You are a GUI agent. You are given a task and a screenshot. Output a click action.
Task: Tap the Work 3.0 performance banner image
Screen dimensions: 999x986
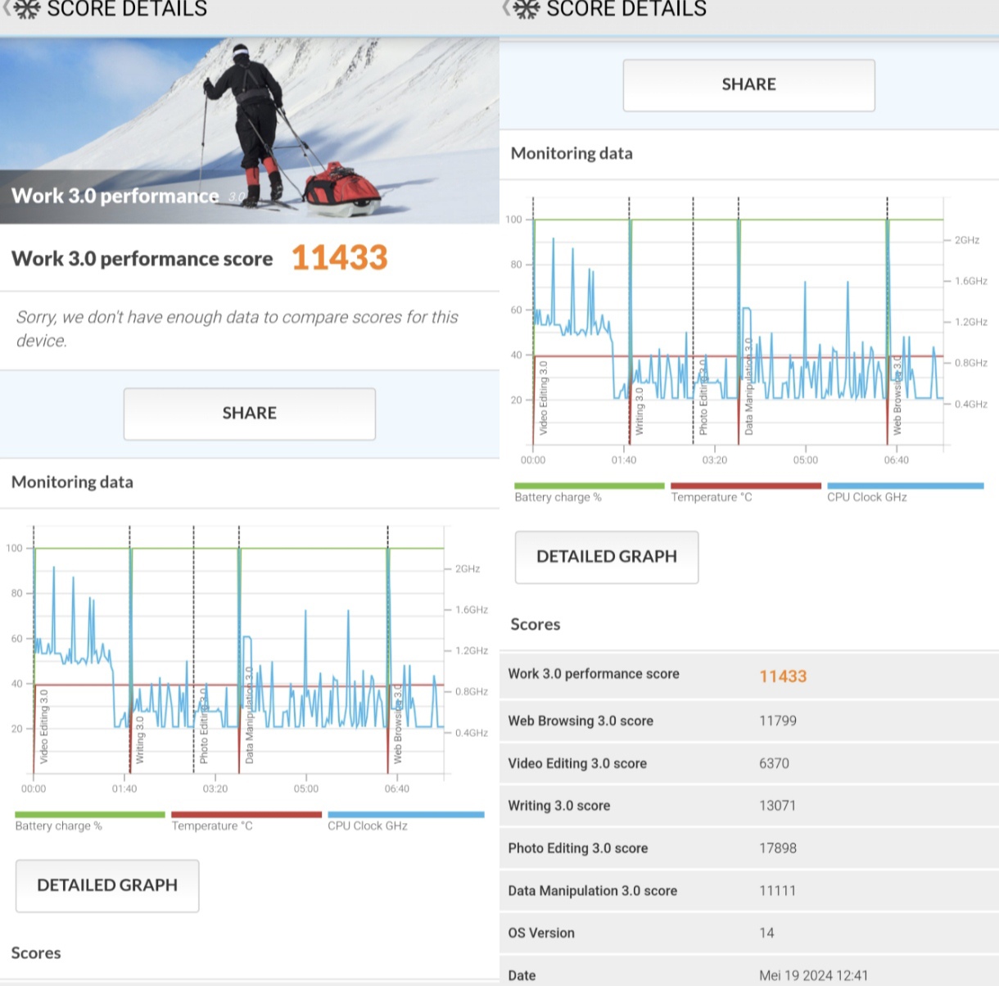pos(250,131)
